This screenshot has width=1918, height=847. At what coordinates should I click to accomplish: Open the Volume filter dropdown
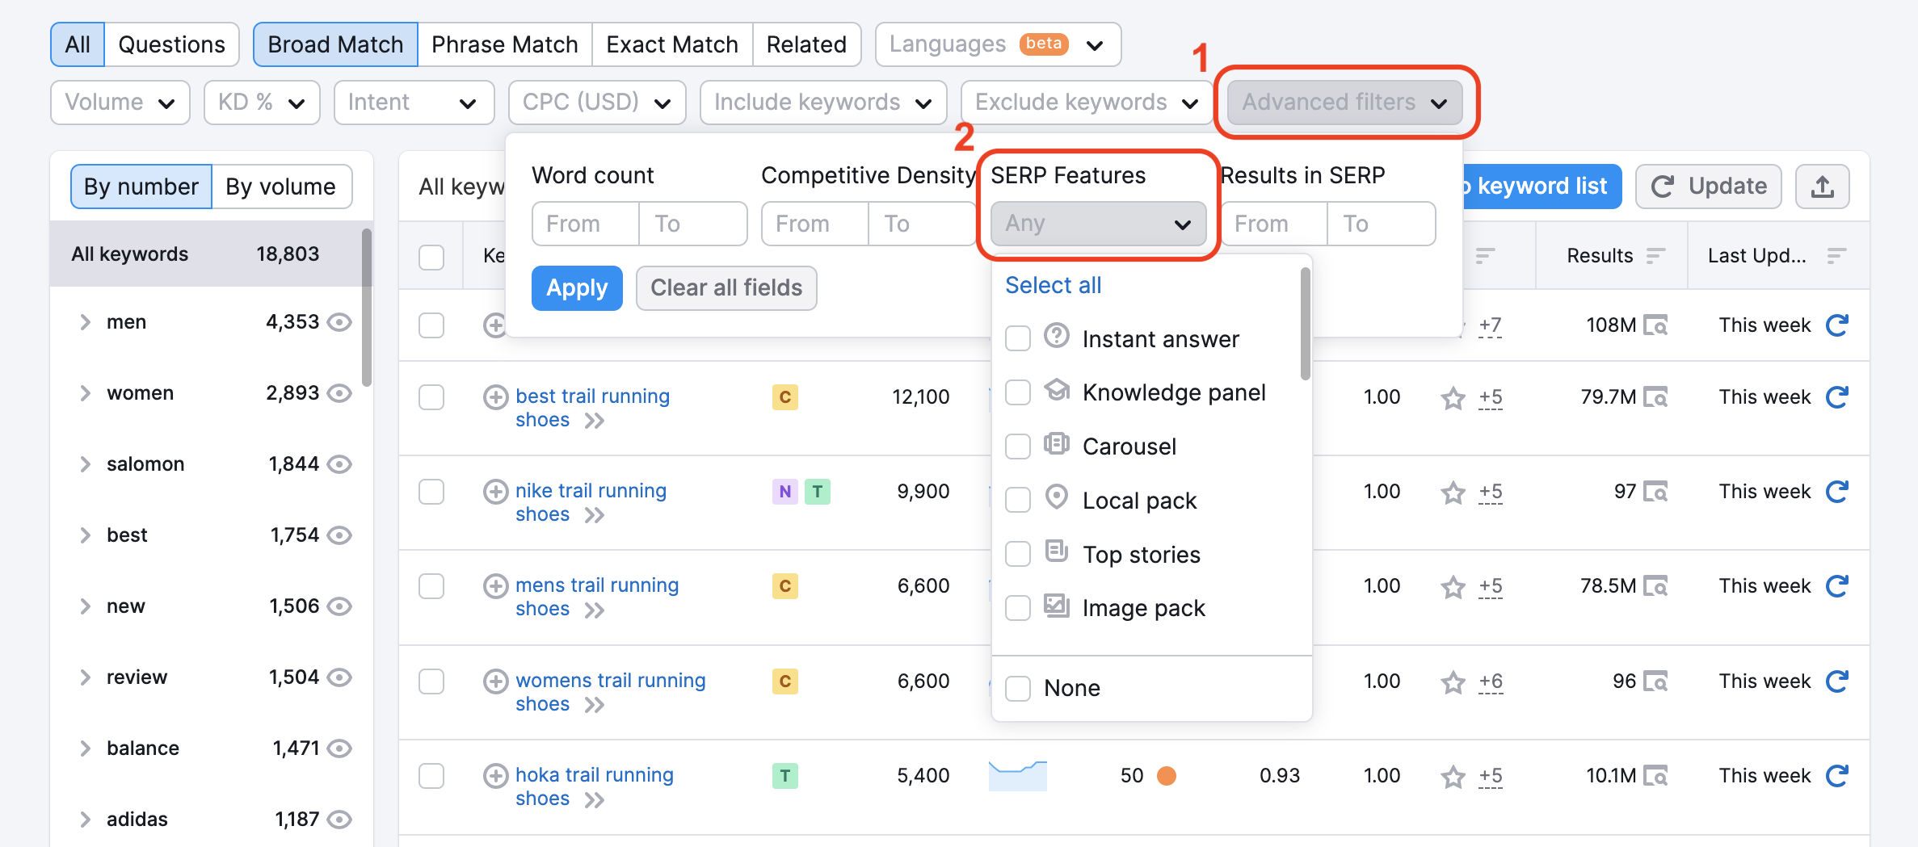click(120, 103)
